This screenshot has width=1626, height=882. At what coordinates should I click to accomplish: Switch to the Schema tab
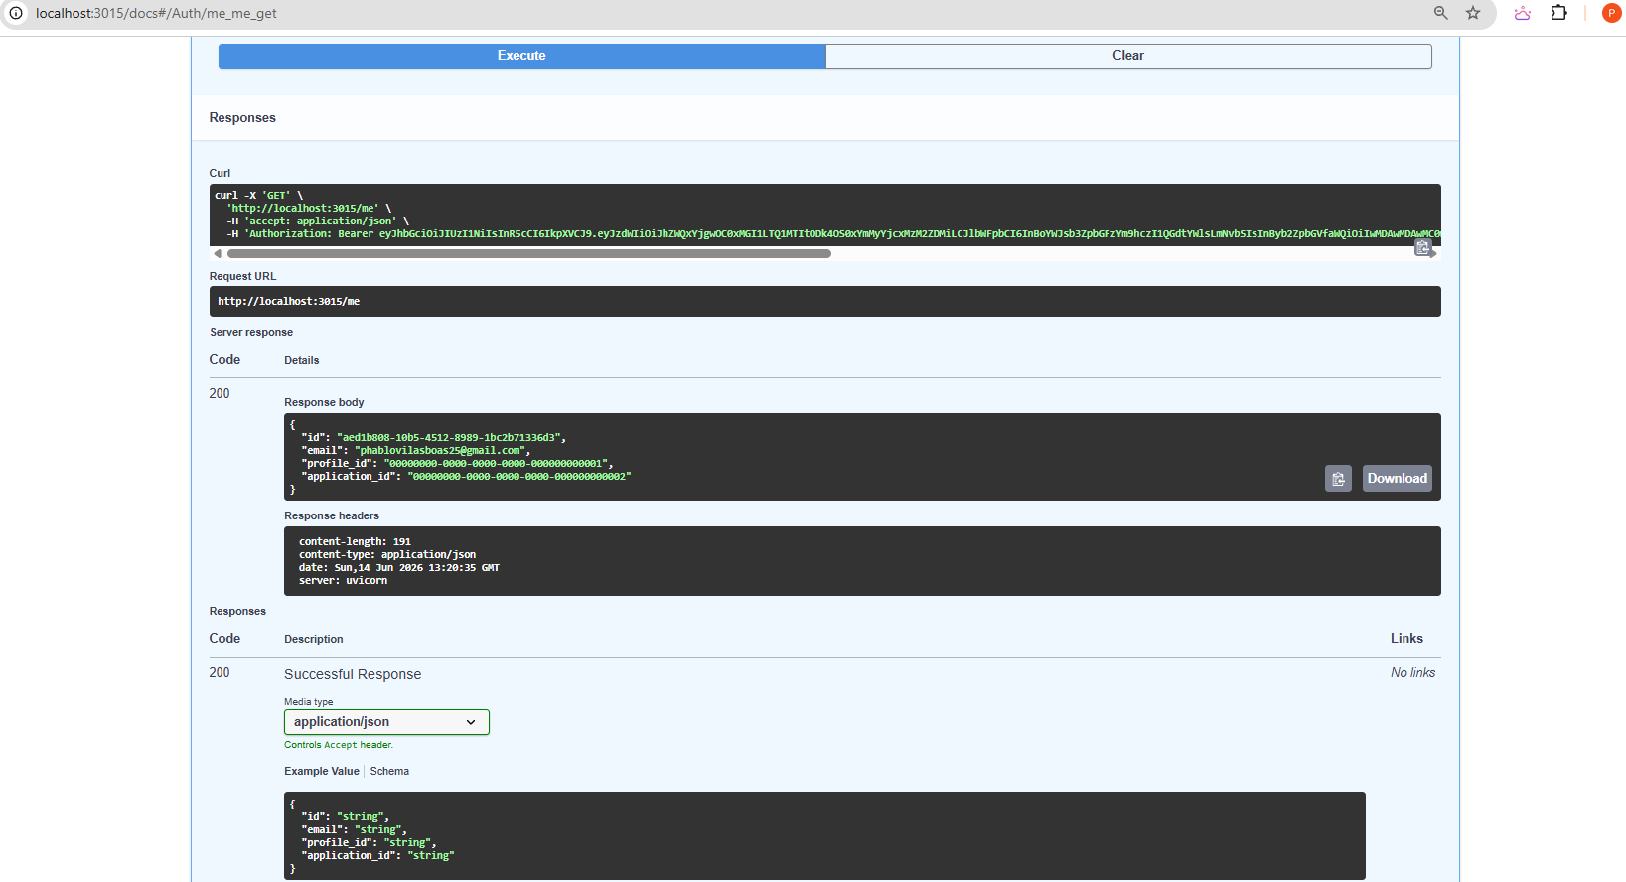(x=389, y=771)
